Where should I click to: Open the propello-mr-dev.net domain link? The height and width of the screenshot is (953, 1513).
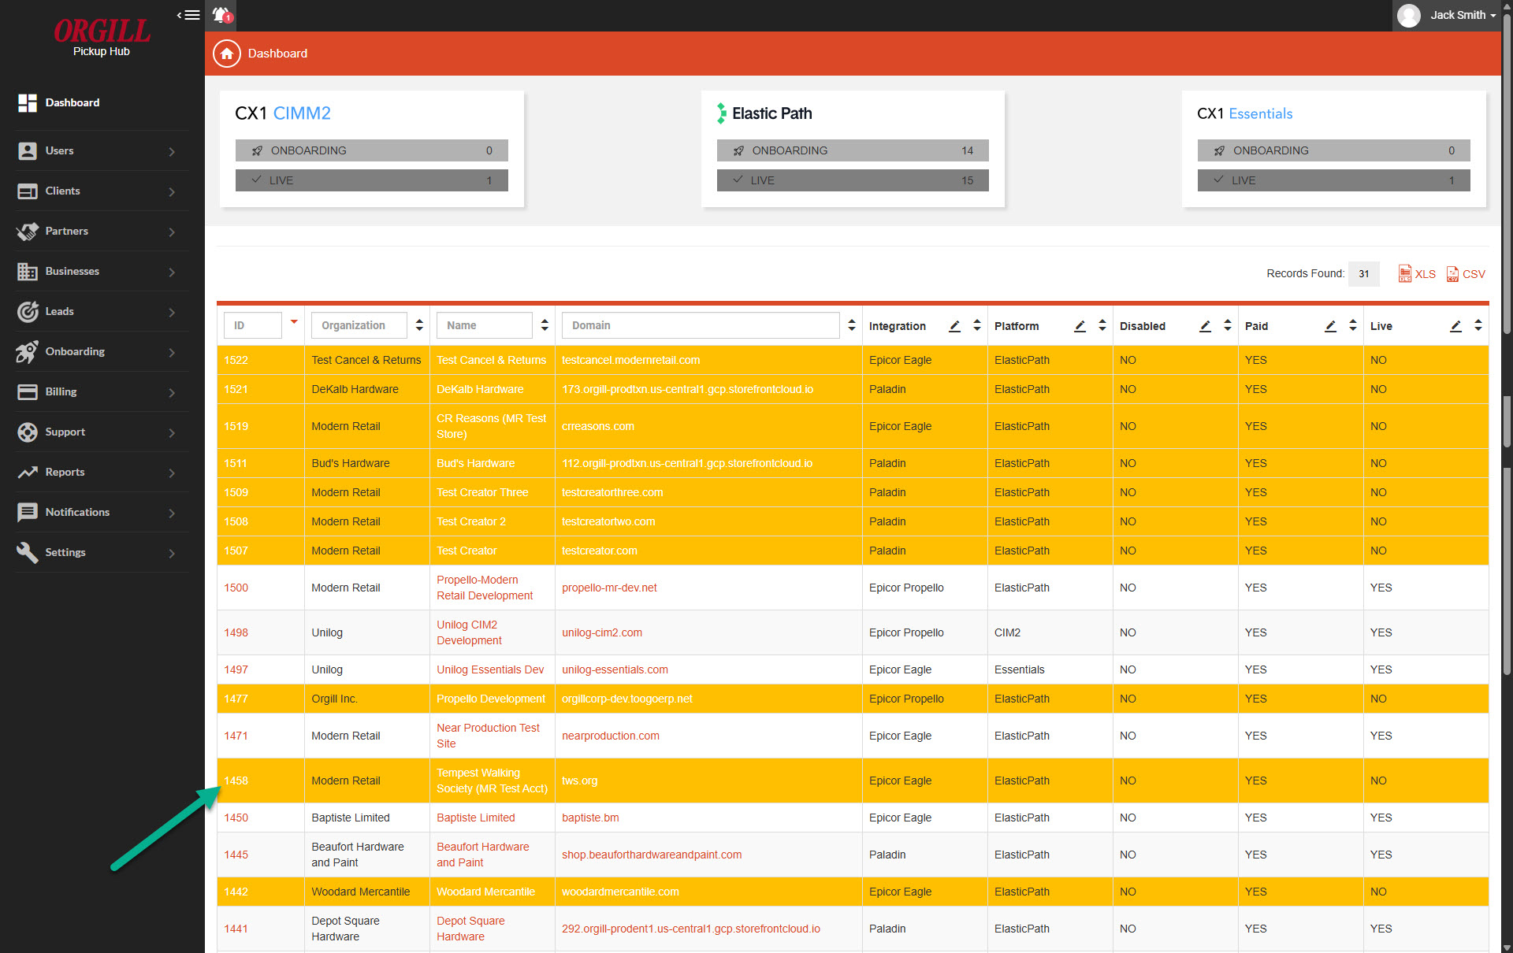609,588
